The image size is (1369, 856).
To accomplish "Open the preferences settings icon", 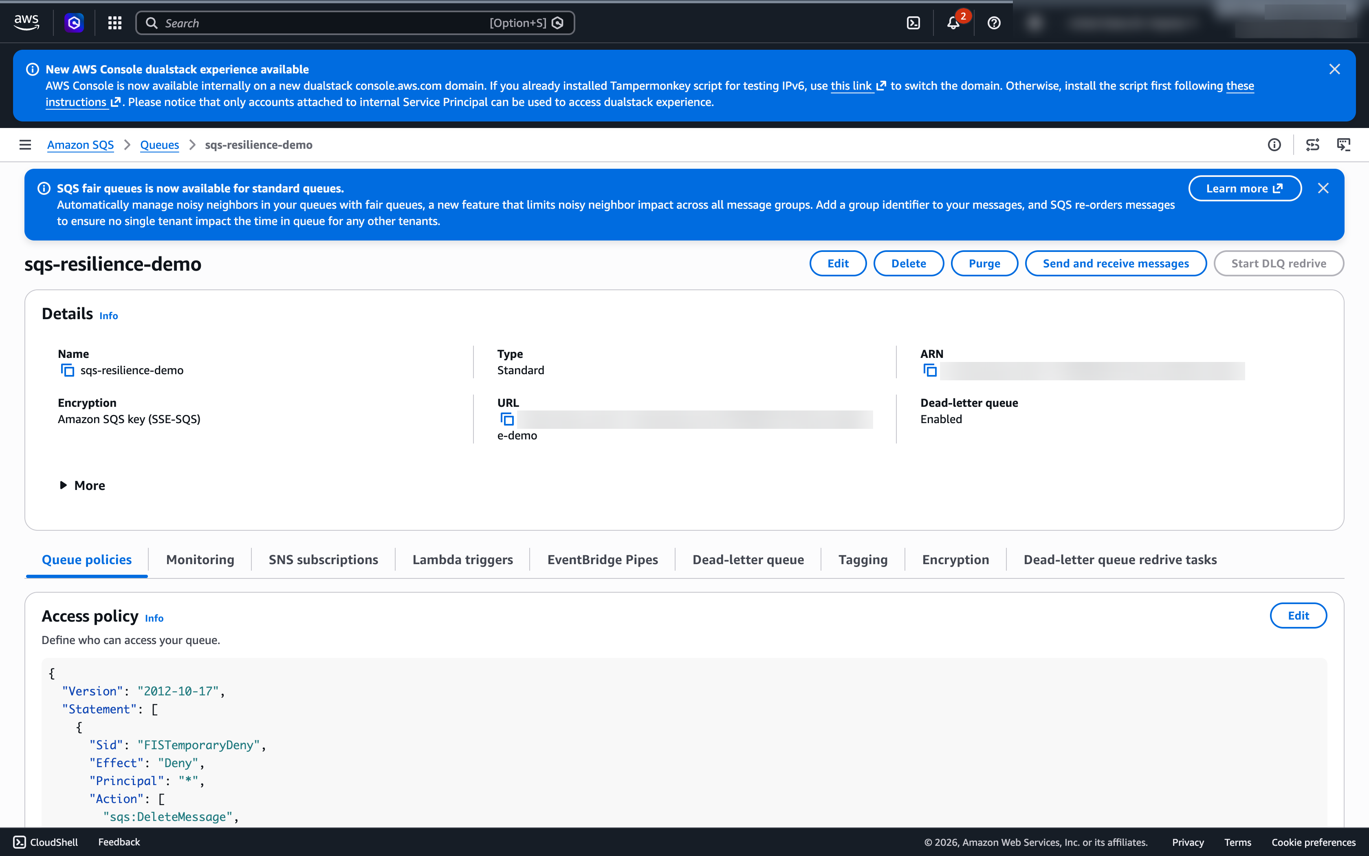I will click(1312, 145).
